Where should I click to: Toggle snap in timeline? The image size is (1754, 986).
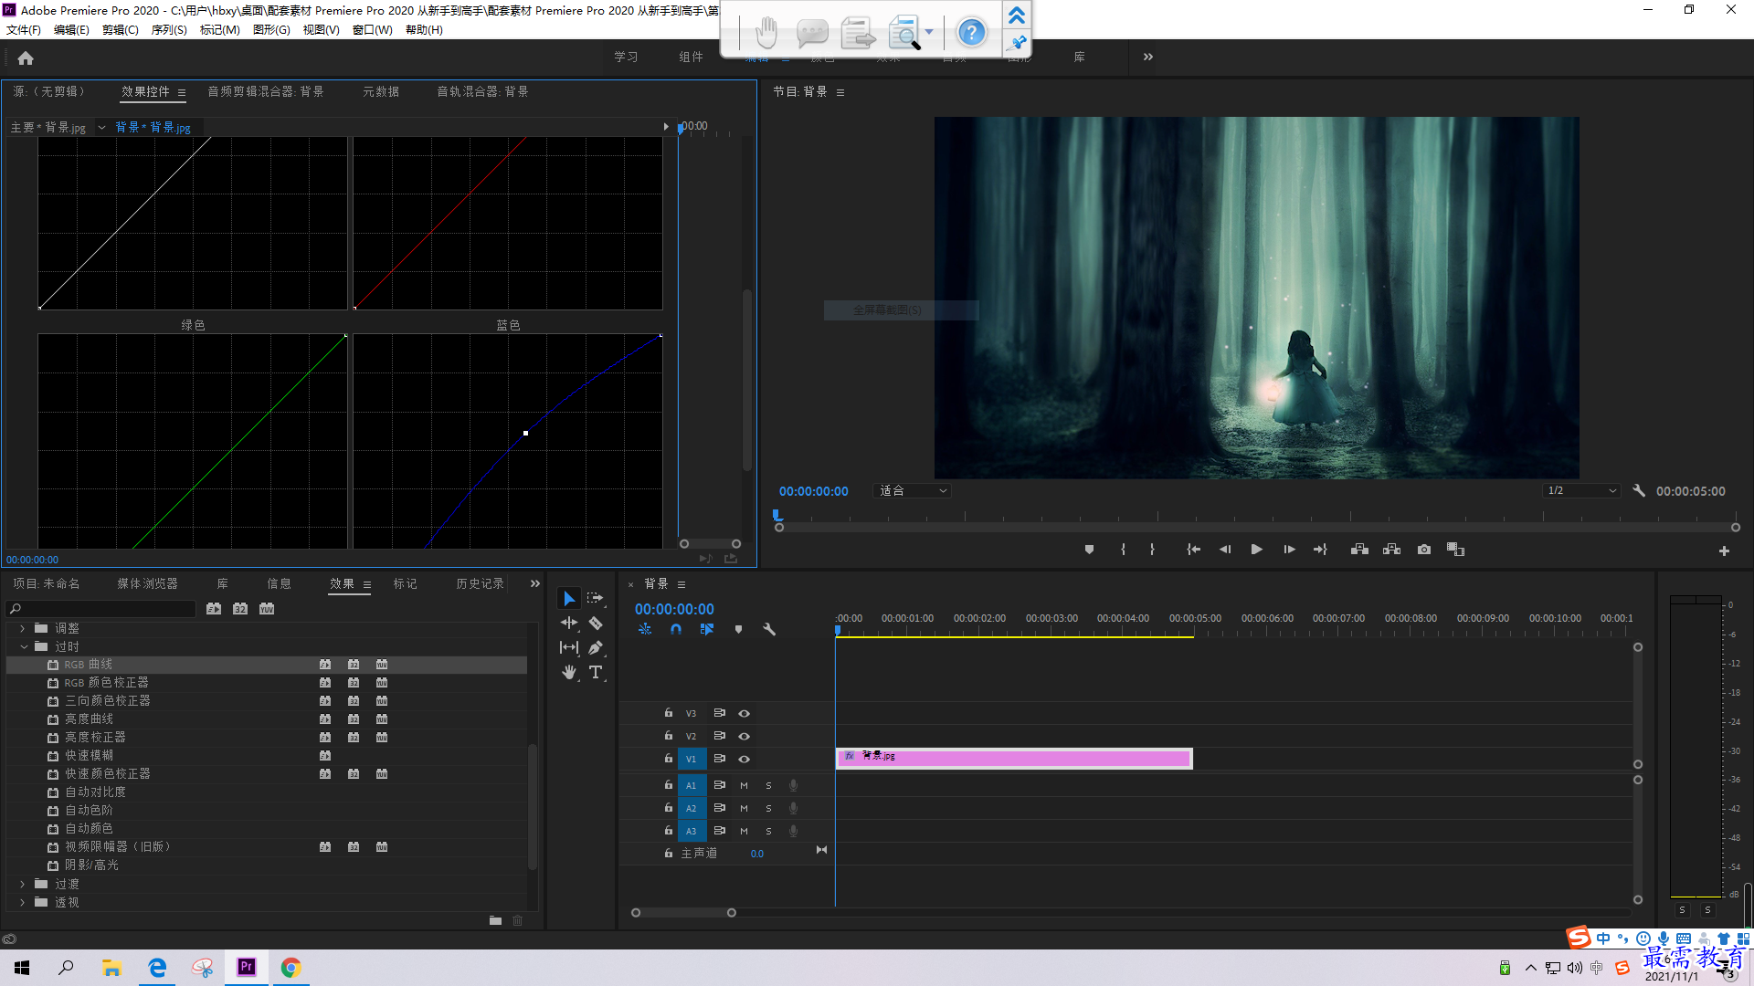click(675, 629)
